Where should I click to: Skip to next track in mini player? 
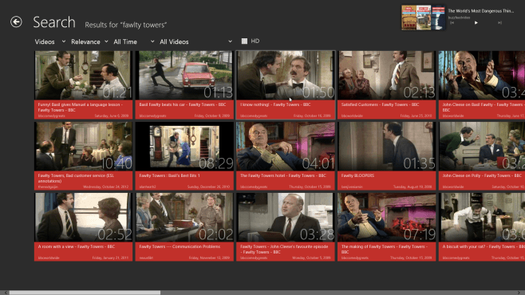point(499,23)
